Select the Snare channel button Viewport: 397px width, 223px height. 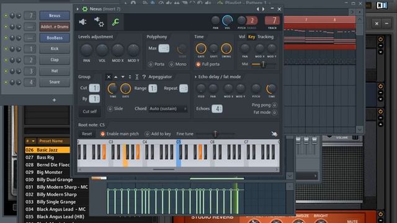pyautogui.click(x=55, y=82)
